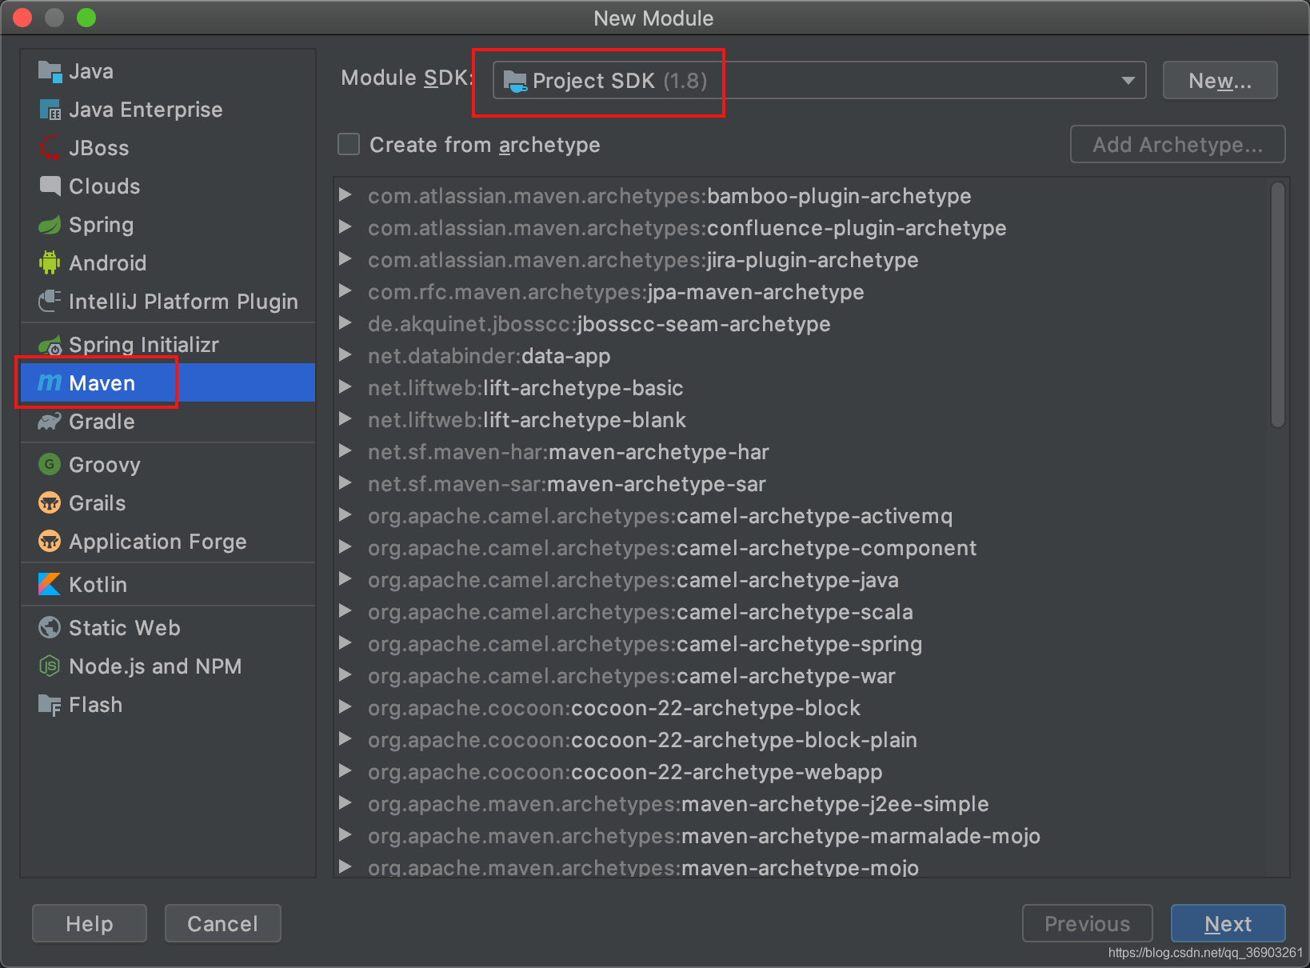Enable Create from archetype checkbox
Viewport: 1310px width, 968px height.
click(x=349, y=144)
